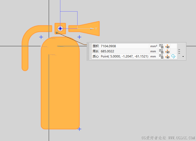196x141 pixels.
Task: Grab the dotted drag handle of the measurement panel
Action: [x=88, y=51]
